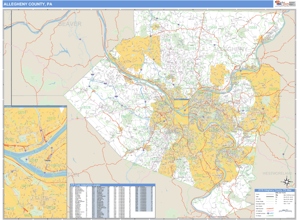298x220 pixels.
Task: Click ZIP code label 15071
Action: pos(126,116)
